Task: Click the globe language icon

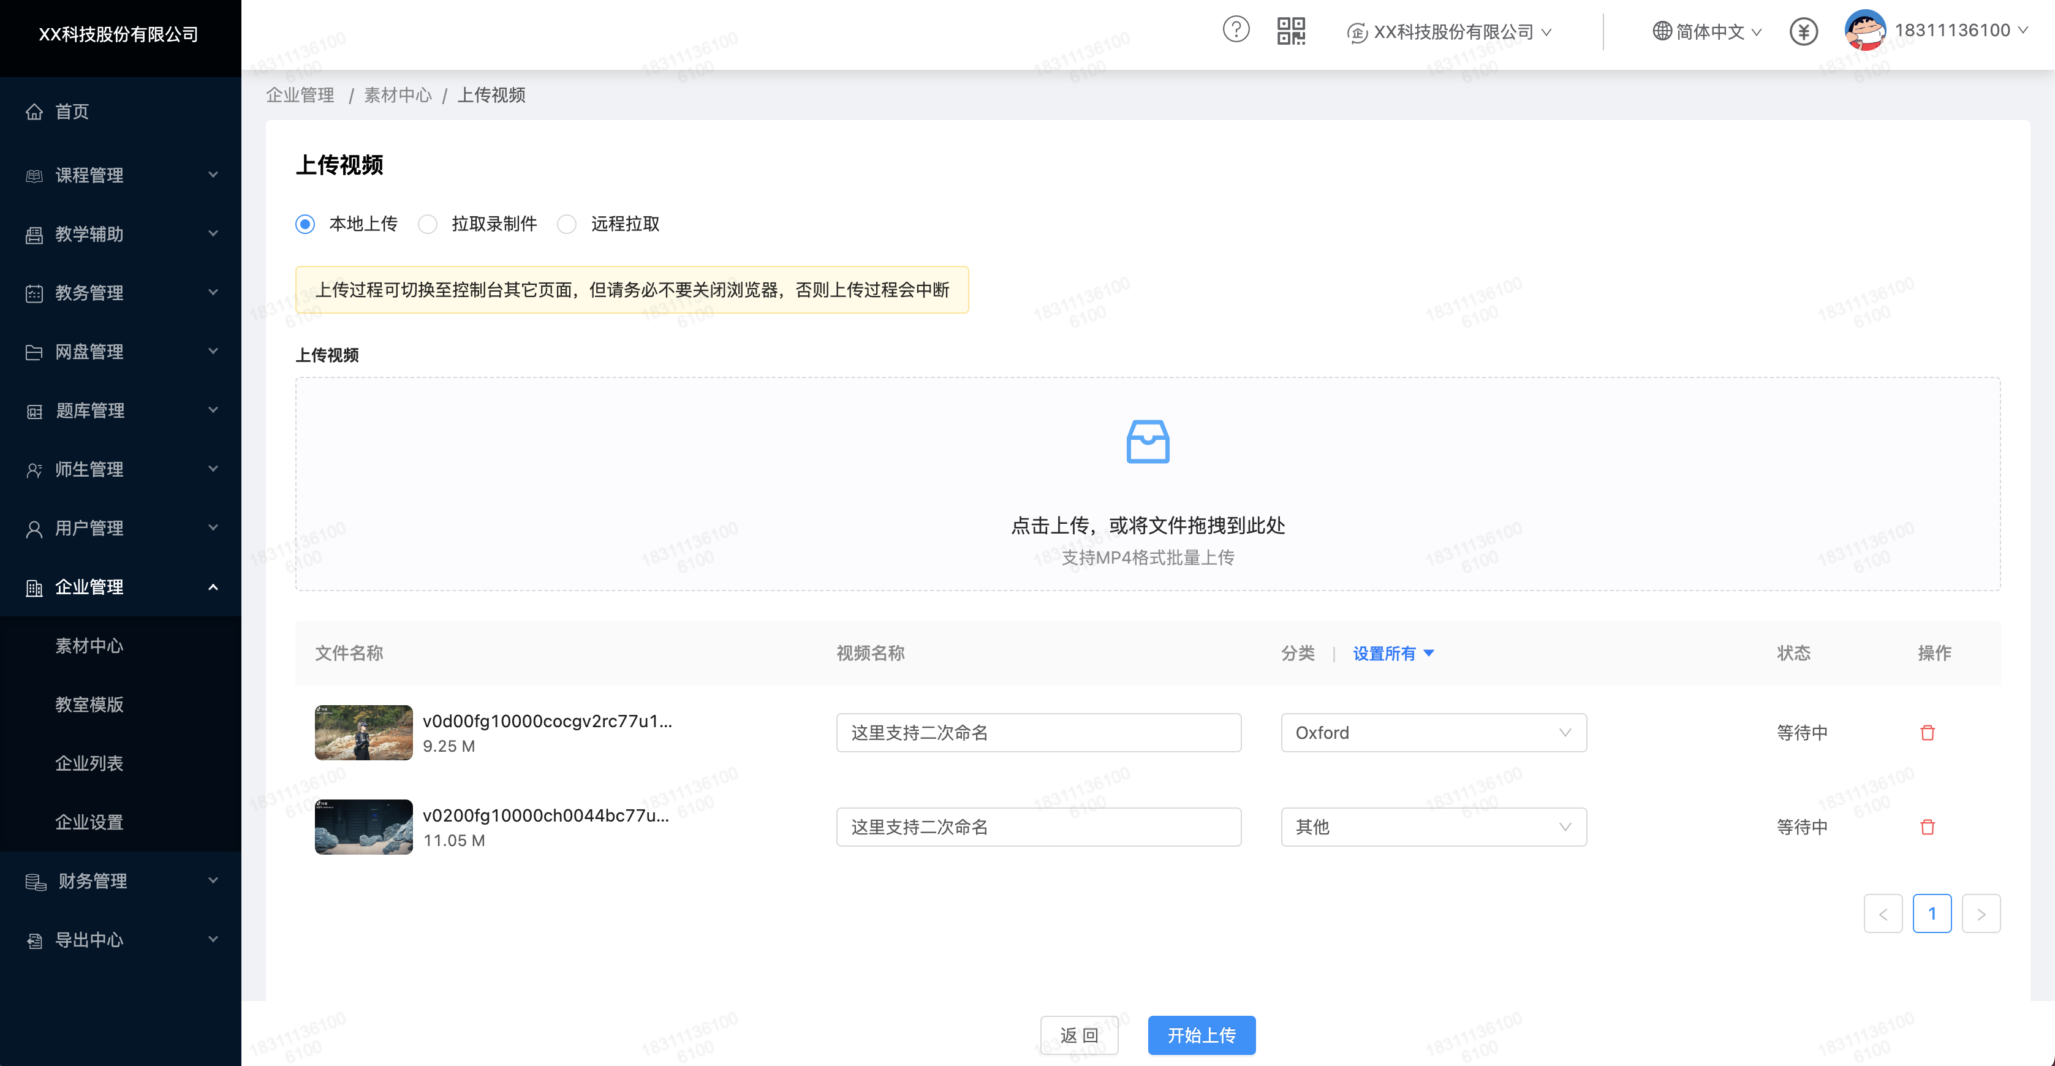Action: 1660,31
